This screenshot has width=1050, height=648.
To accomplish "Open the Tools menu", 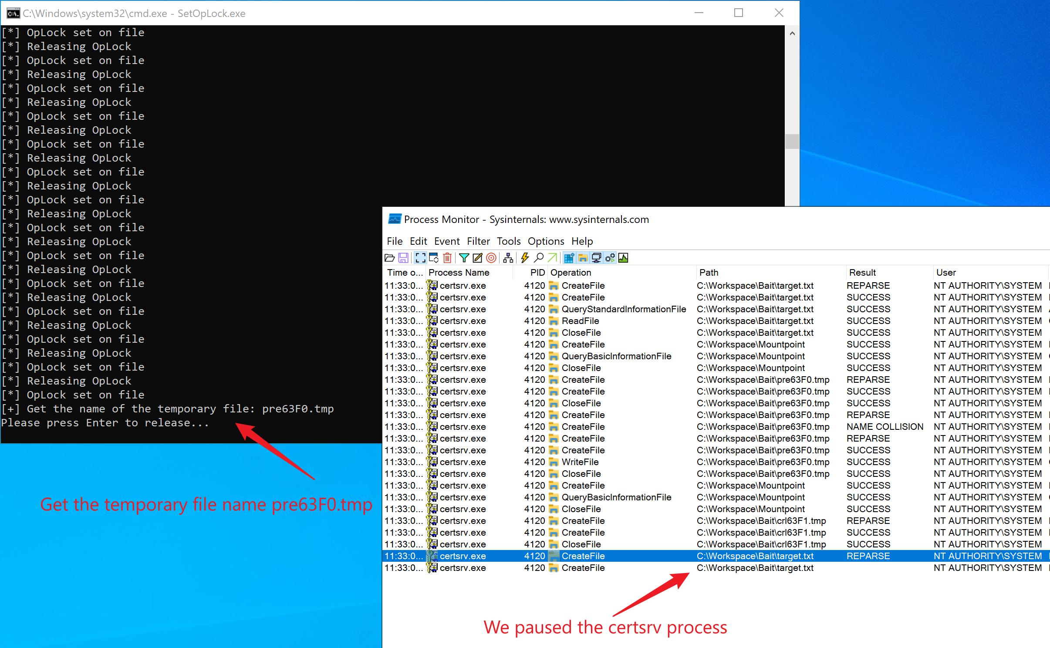I will (x=509, y=241).
